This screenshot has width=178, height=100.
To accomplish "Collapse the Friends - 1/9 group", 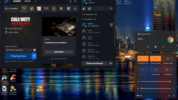I will 83,19.
